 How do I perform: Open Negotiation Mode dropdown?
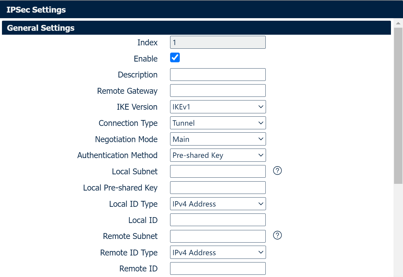tap(218, 139)
